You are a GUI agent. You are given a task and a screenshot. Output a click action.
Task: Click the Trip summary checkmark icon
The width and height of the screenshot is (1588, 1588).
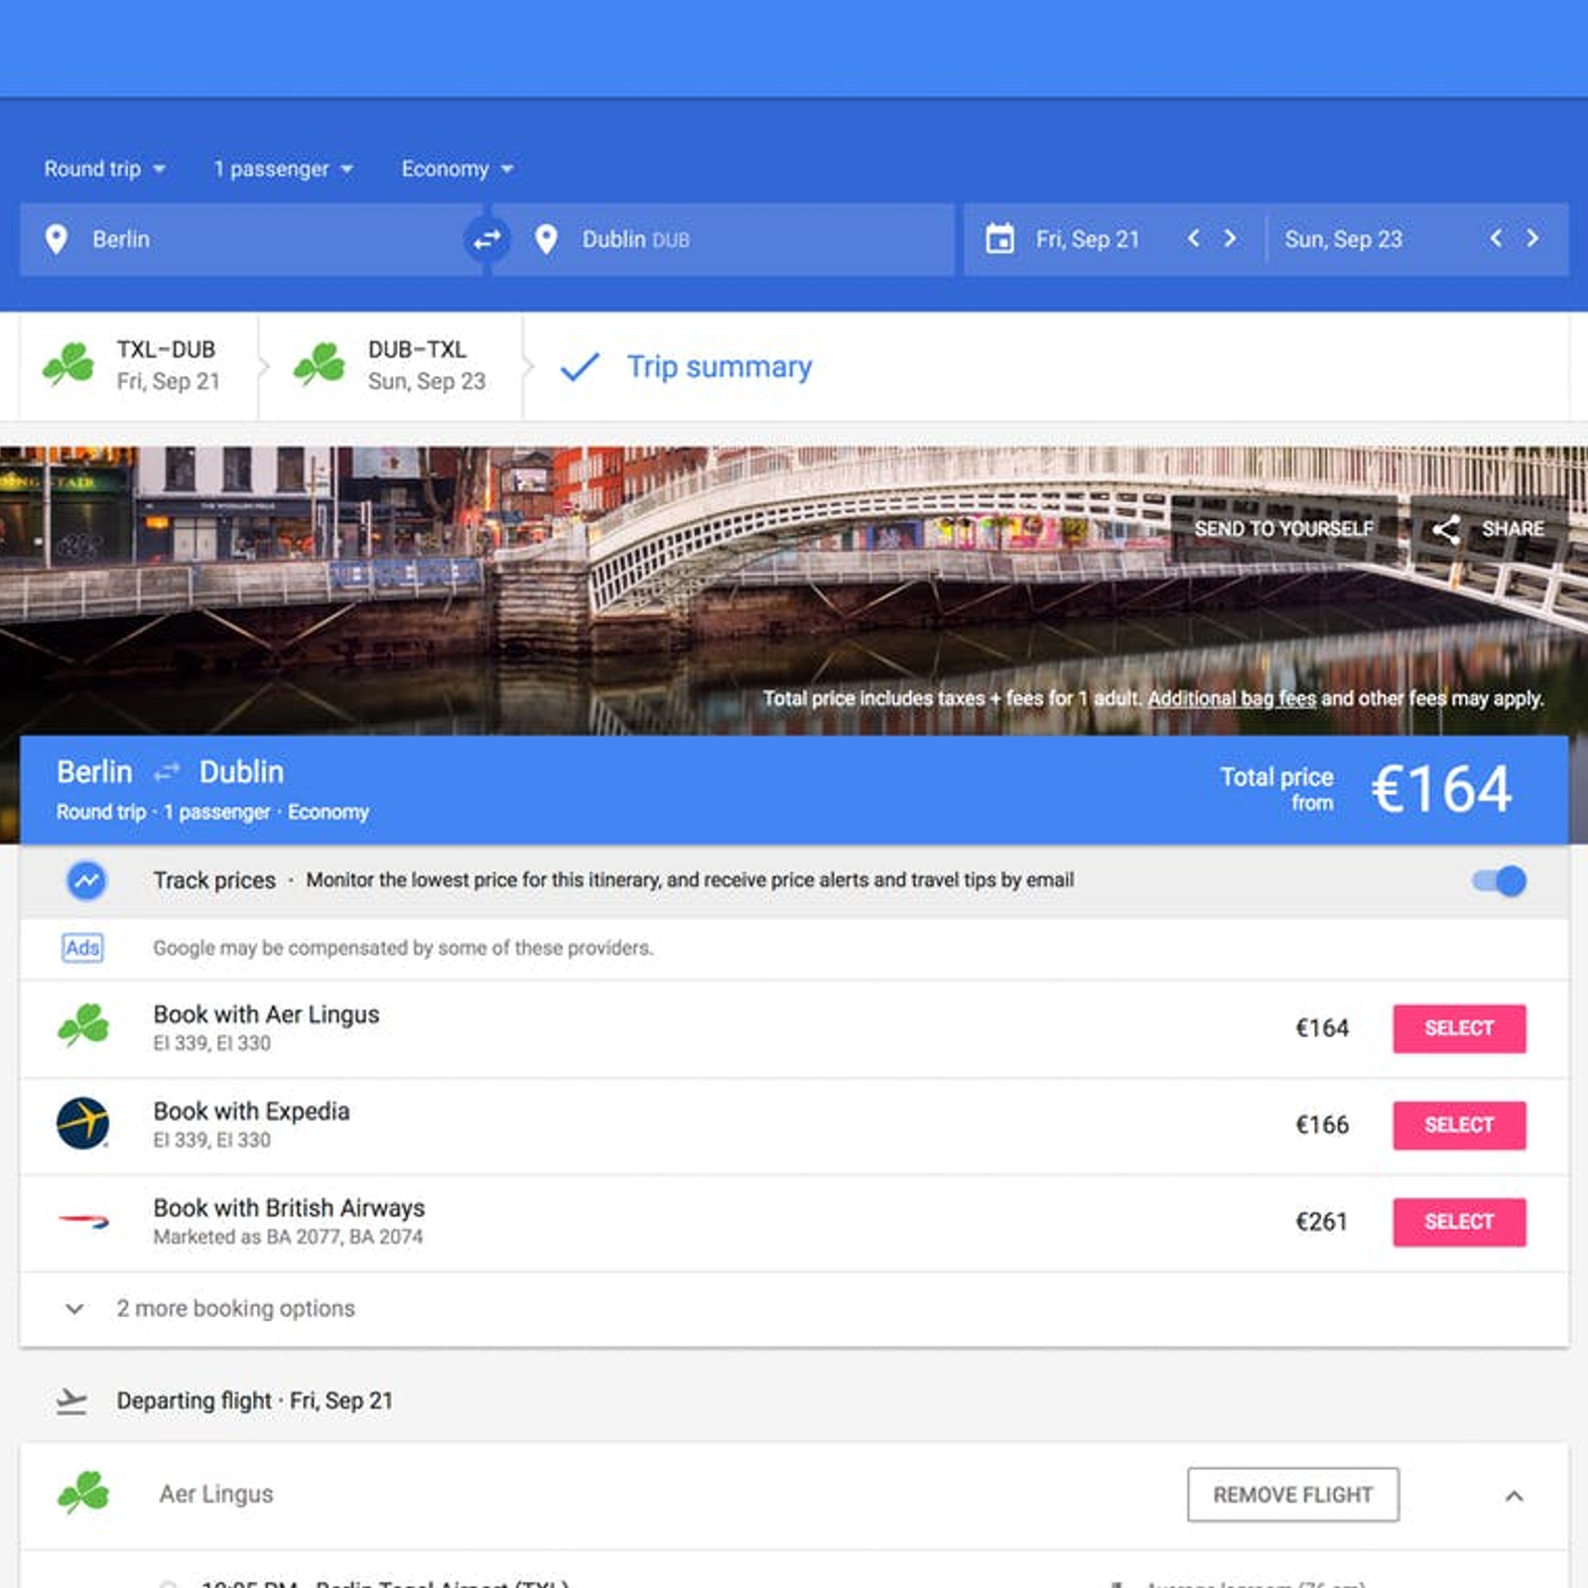[580, 367]
